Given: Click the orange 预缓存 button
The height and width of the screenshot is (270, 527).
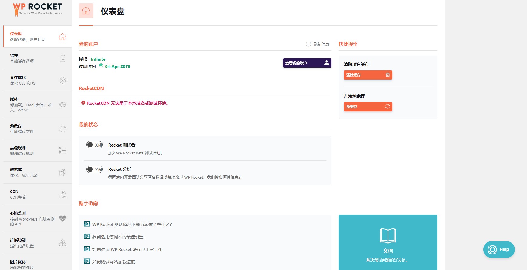Looking at the screenshot, I should 368,106.
